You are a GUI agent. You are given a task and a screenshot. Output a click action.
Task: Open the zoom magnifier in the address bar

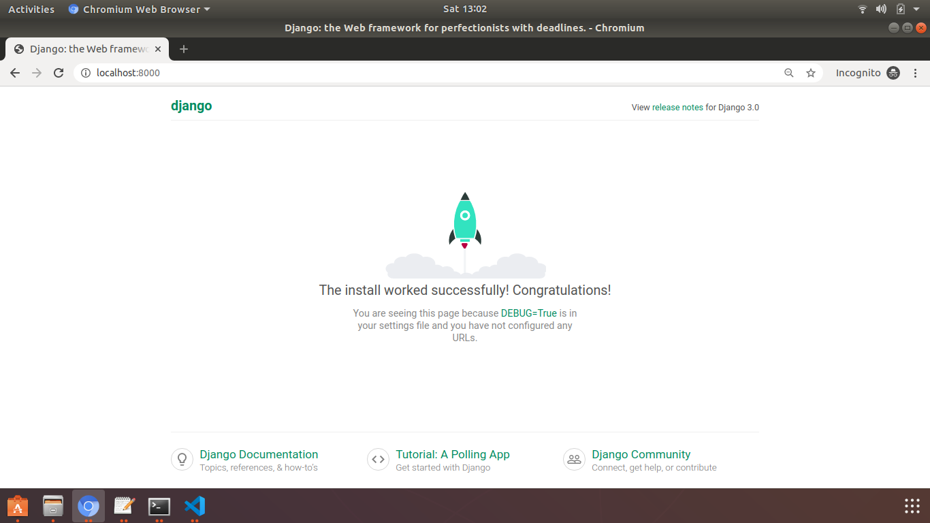coord(789,73)
